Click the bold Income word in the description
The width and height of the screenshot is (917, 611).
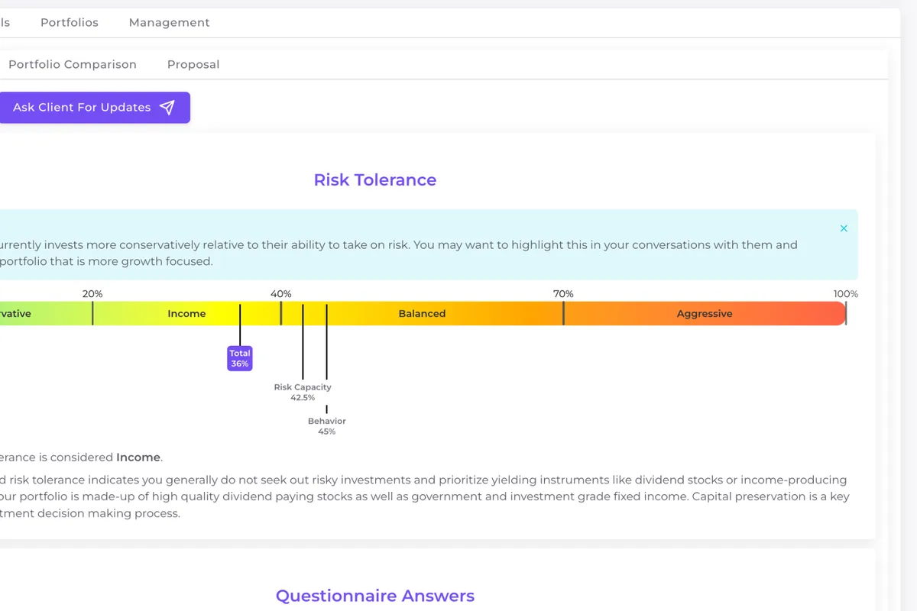click(x=138, y=457)
